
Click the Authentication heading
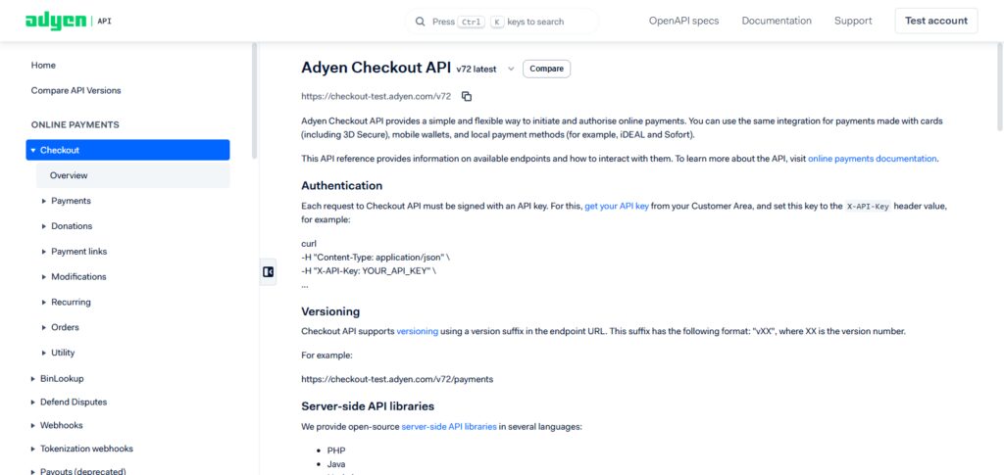click(342, 186)
